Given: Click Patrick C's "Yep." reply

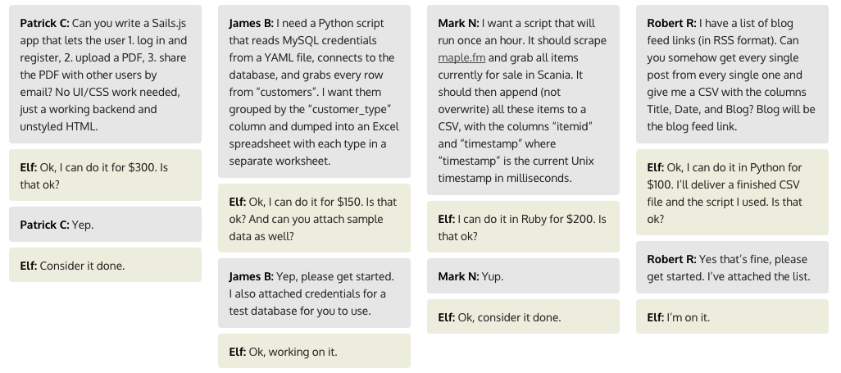Looking at the screenshot, I should tap(105, 225).
